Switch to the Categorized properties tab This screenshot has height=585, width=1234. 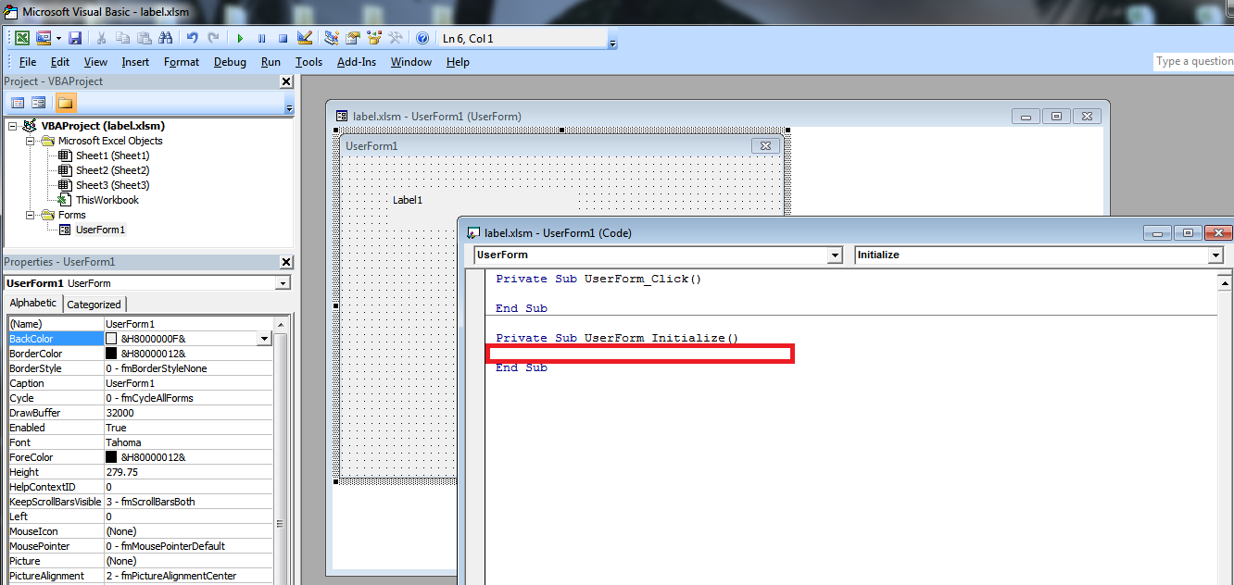pyautogui.click(x=94, y=304)
